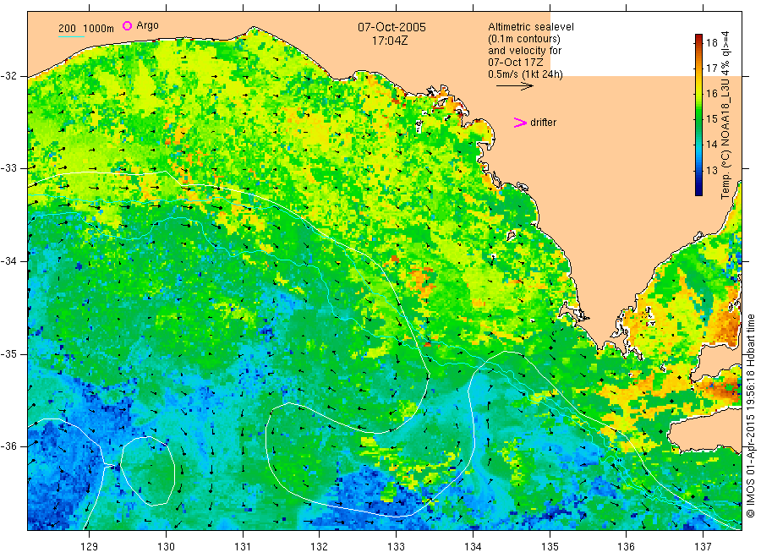
Task: Click the cyan 200m depth legend line
Action: 71,36
